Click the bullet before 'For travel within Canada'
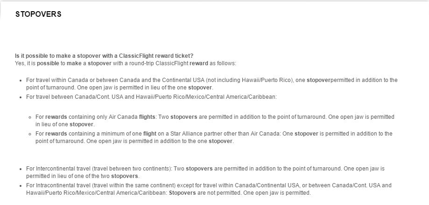The width and height of the screenshot is (429, 205). click(x=21, y=81)
